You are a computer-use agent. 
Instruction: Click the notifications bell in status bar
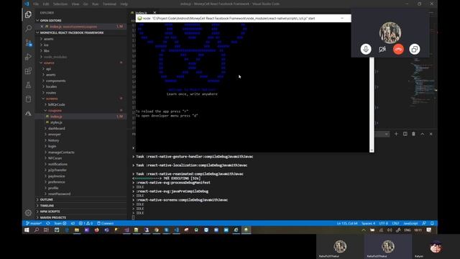[x=432, y=224]
